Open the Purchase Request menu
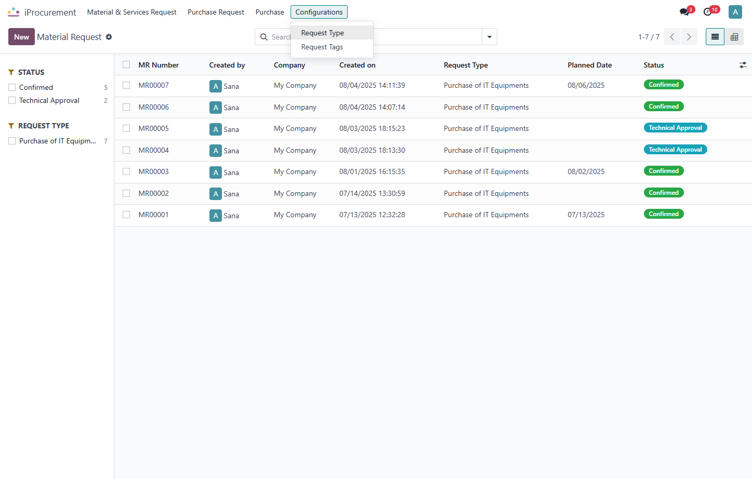The height and width of the screenshot is (479, 752). [x=216, y=12]
